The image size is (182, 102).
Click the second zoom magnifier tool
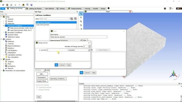81,25
